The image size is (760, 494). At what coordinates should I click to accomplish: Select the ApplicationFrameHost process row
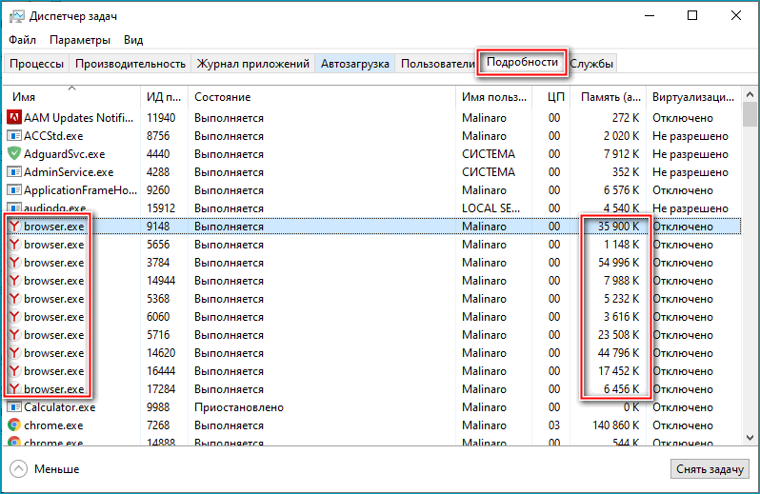coord(286,190)
